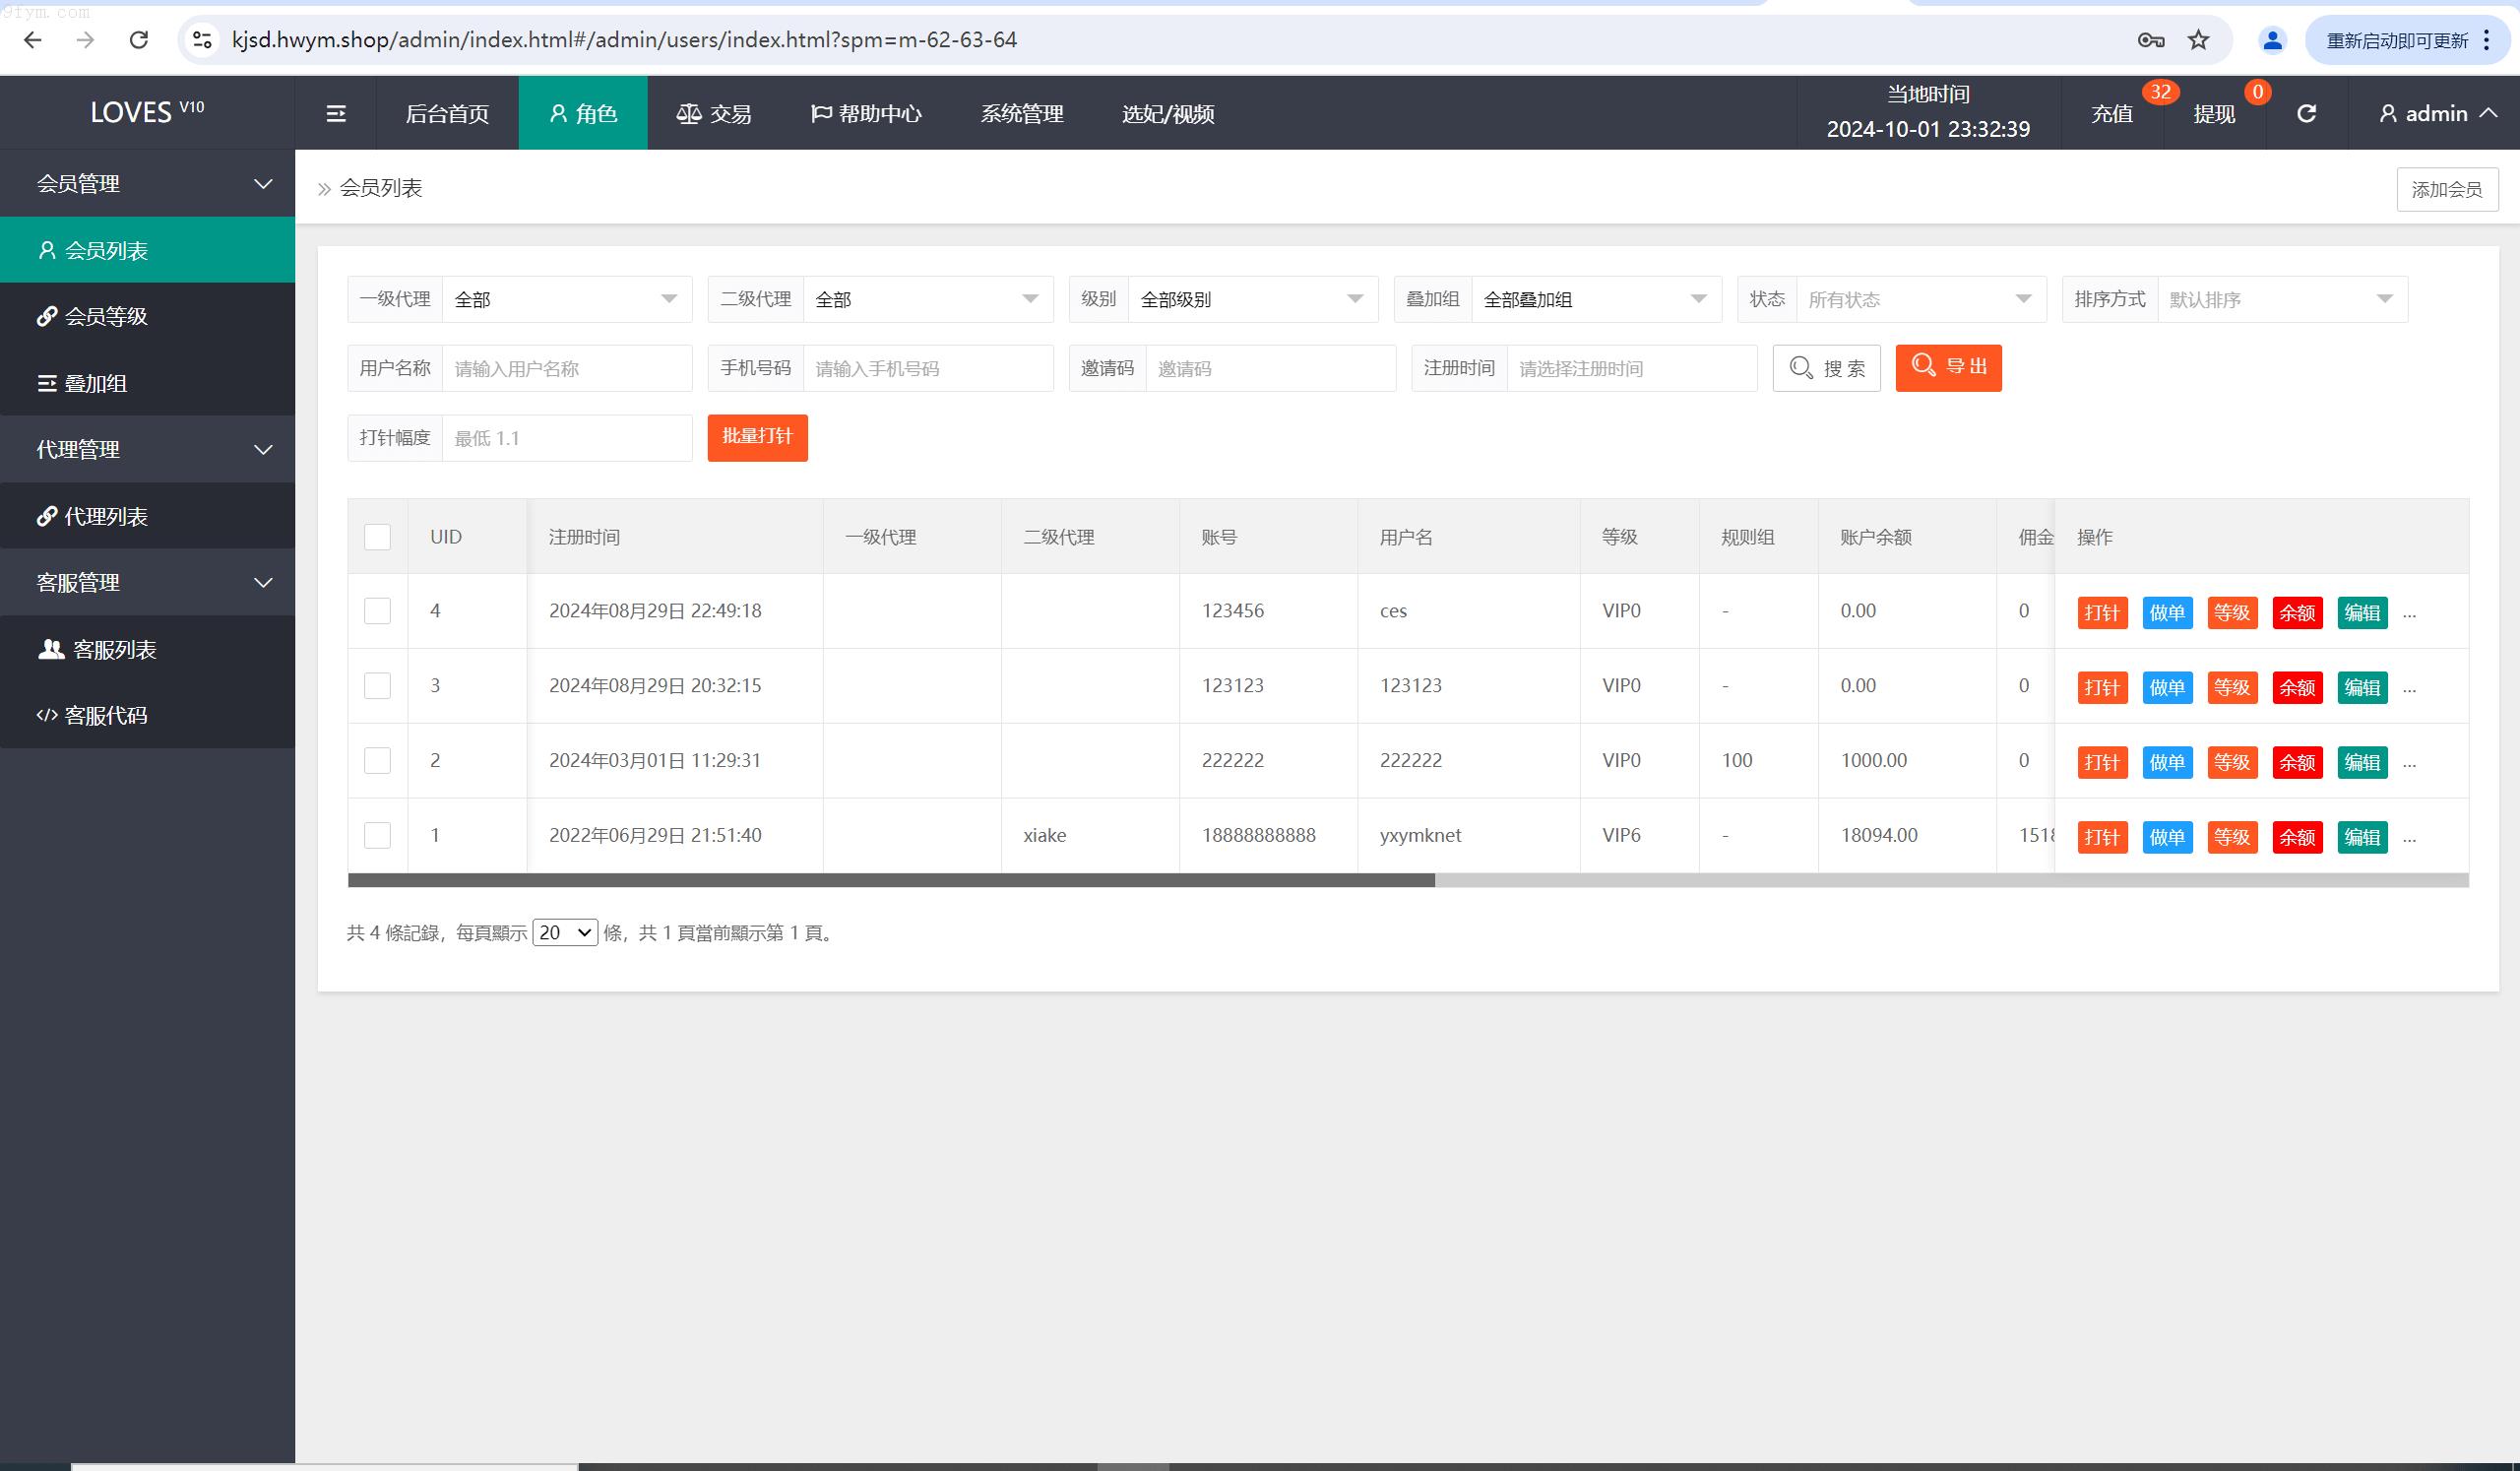The image size is (2520, 1471).
Task: Select the checkbox for UID 1 row
Action: coord(377,835)
